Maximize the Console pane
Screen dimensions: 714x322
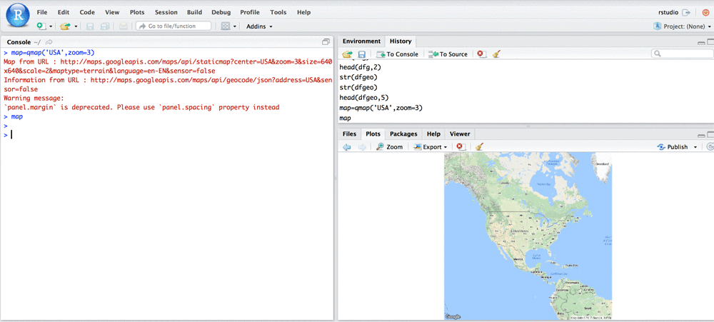pos(326,42)
